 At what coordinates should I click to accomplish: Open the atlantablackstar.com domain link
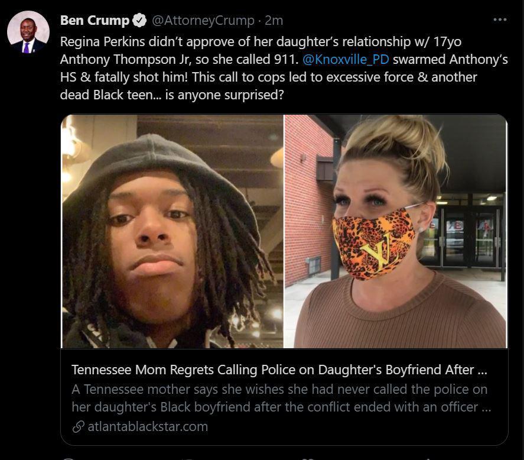click(x=148, y=426)
